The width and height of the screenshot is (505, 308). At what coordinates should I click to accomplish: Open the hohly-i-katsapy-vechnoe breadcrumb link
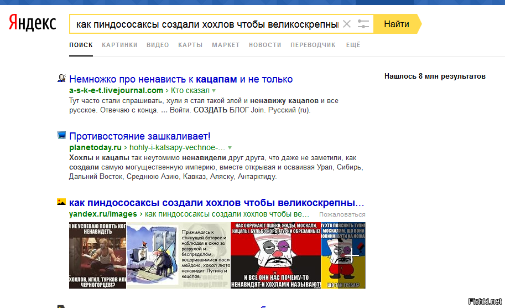pos(177,148)
